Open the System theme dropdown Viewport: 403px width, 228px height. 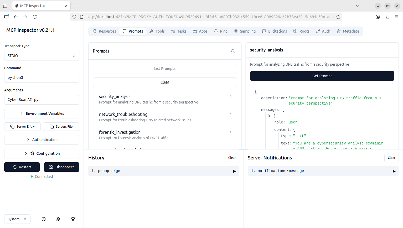pyautogui.click(x=17, y=219)
